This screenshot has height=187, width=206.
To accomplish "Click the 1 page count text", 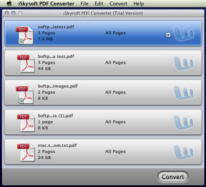I will (x=46, y=122).
